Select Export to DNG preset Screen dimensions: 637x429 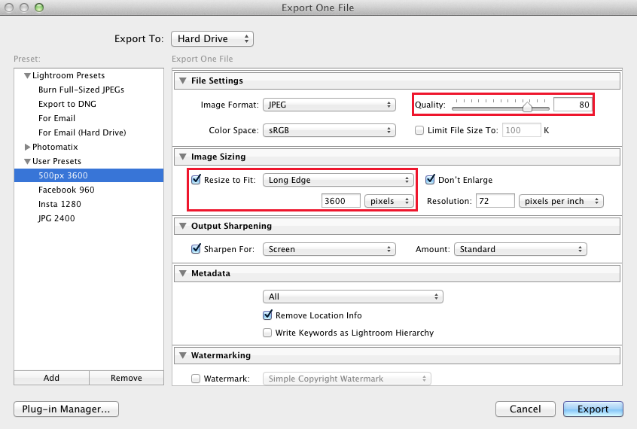(x=67, y=104)
